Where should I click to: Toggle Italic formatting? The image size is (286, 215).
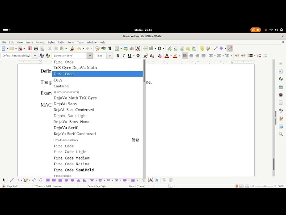coord(124,56)
